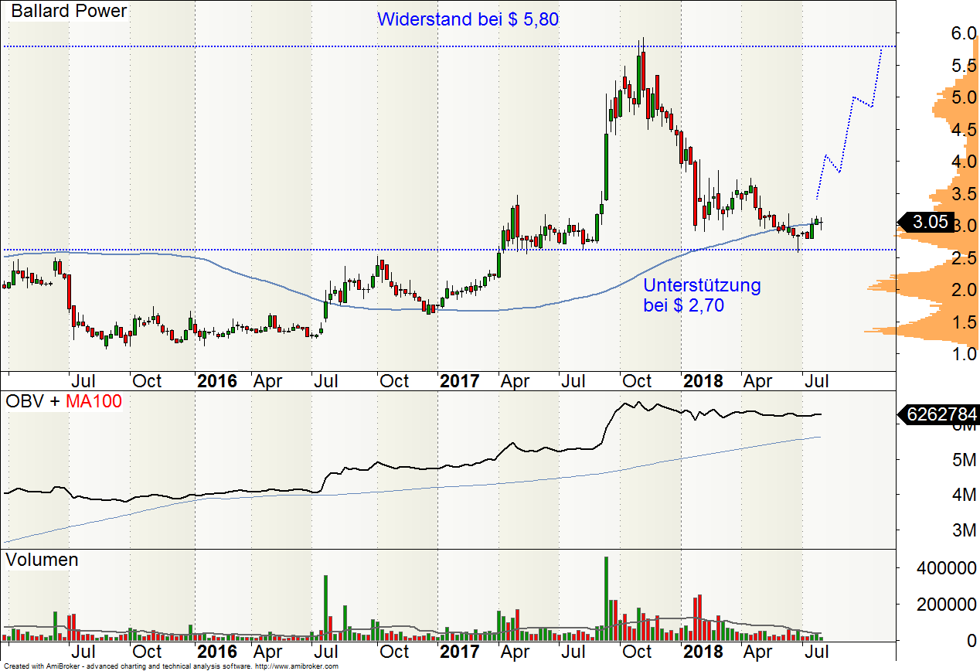Image resolution: width=980 pixels, height=671 pixels.
Task: Select "2018" on the volume panel time axis
Action: [703, 652]
